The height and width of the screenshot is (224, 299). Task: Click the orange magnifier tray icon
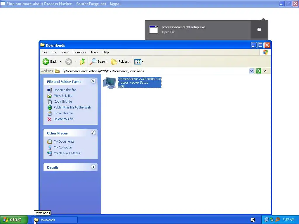coord(277,220)
